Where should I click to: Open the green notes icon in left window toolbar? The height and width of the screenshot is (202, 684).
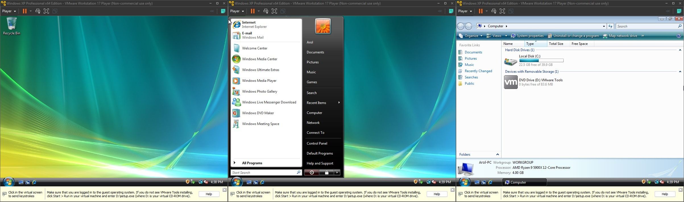point(223,11)
